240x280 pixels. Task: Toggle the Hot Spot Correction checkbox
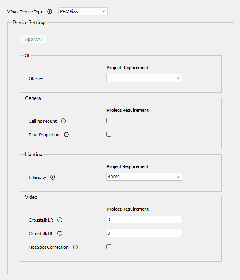109,247
